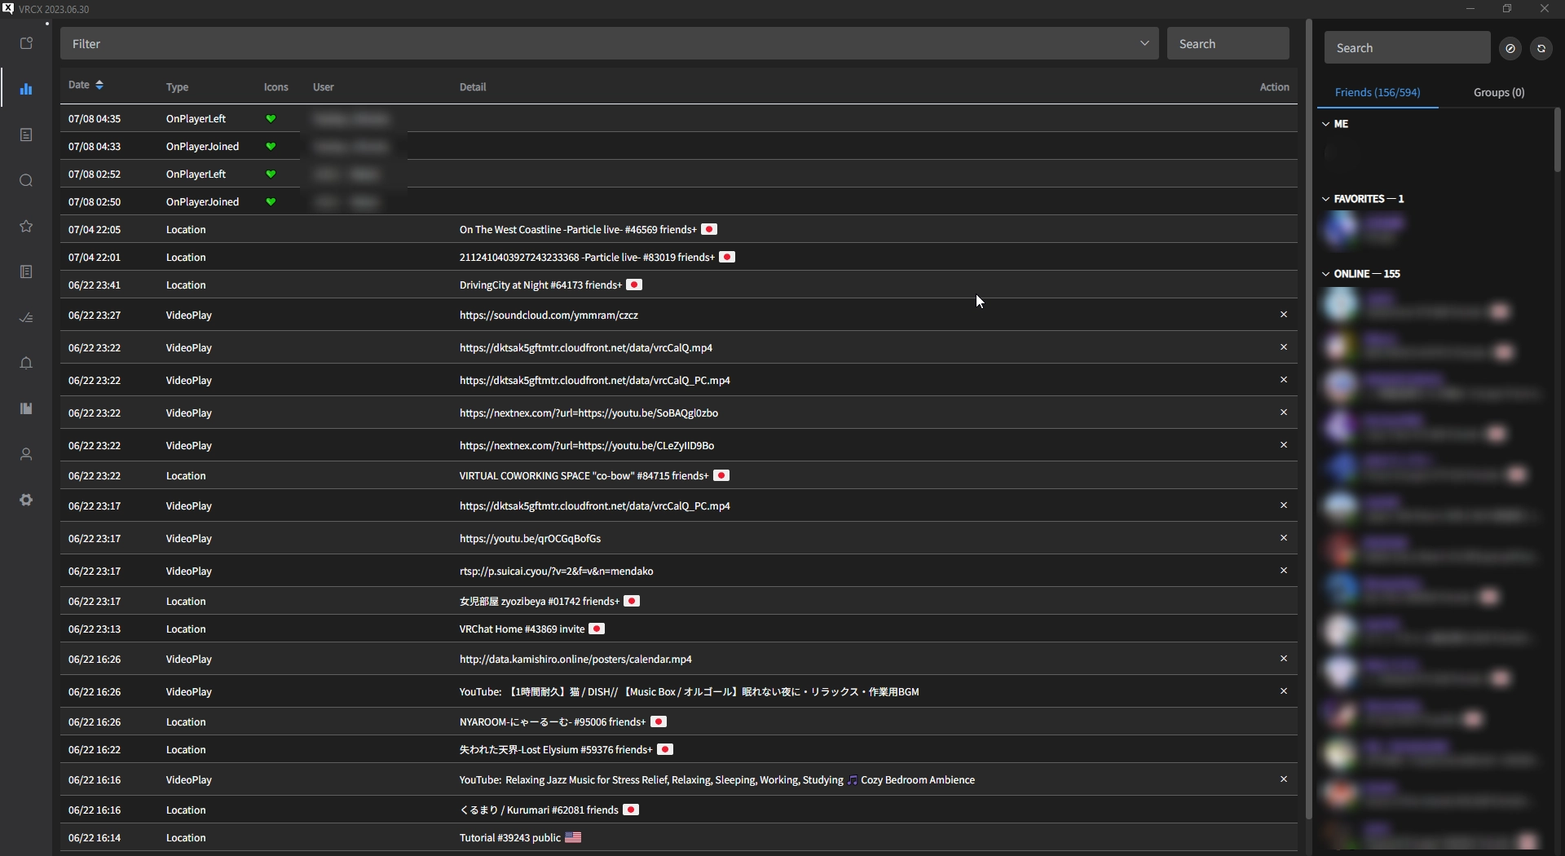Click the friends list scrollbar
This screenshot has width=1565, height=856.
pyautogui.click(x=1557, y=140)
